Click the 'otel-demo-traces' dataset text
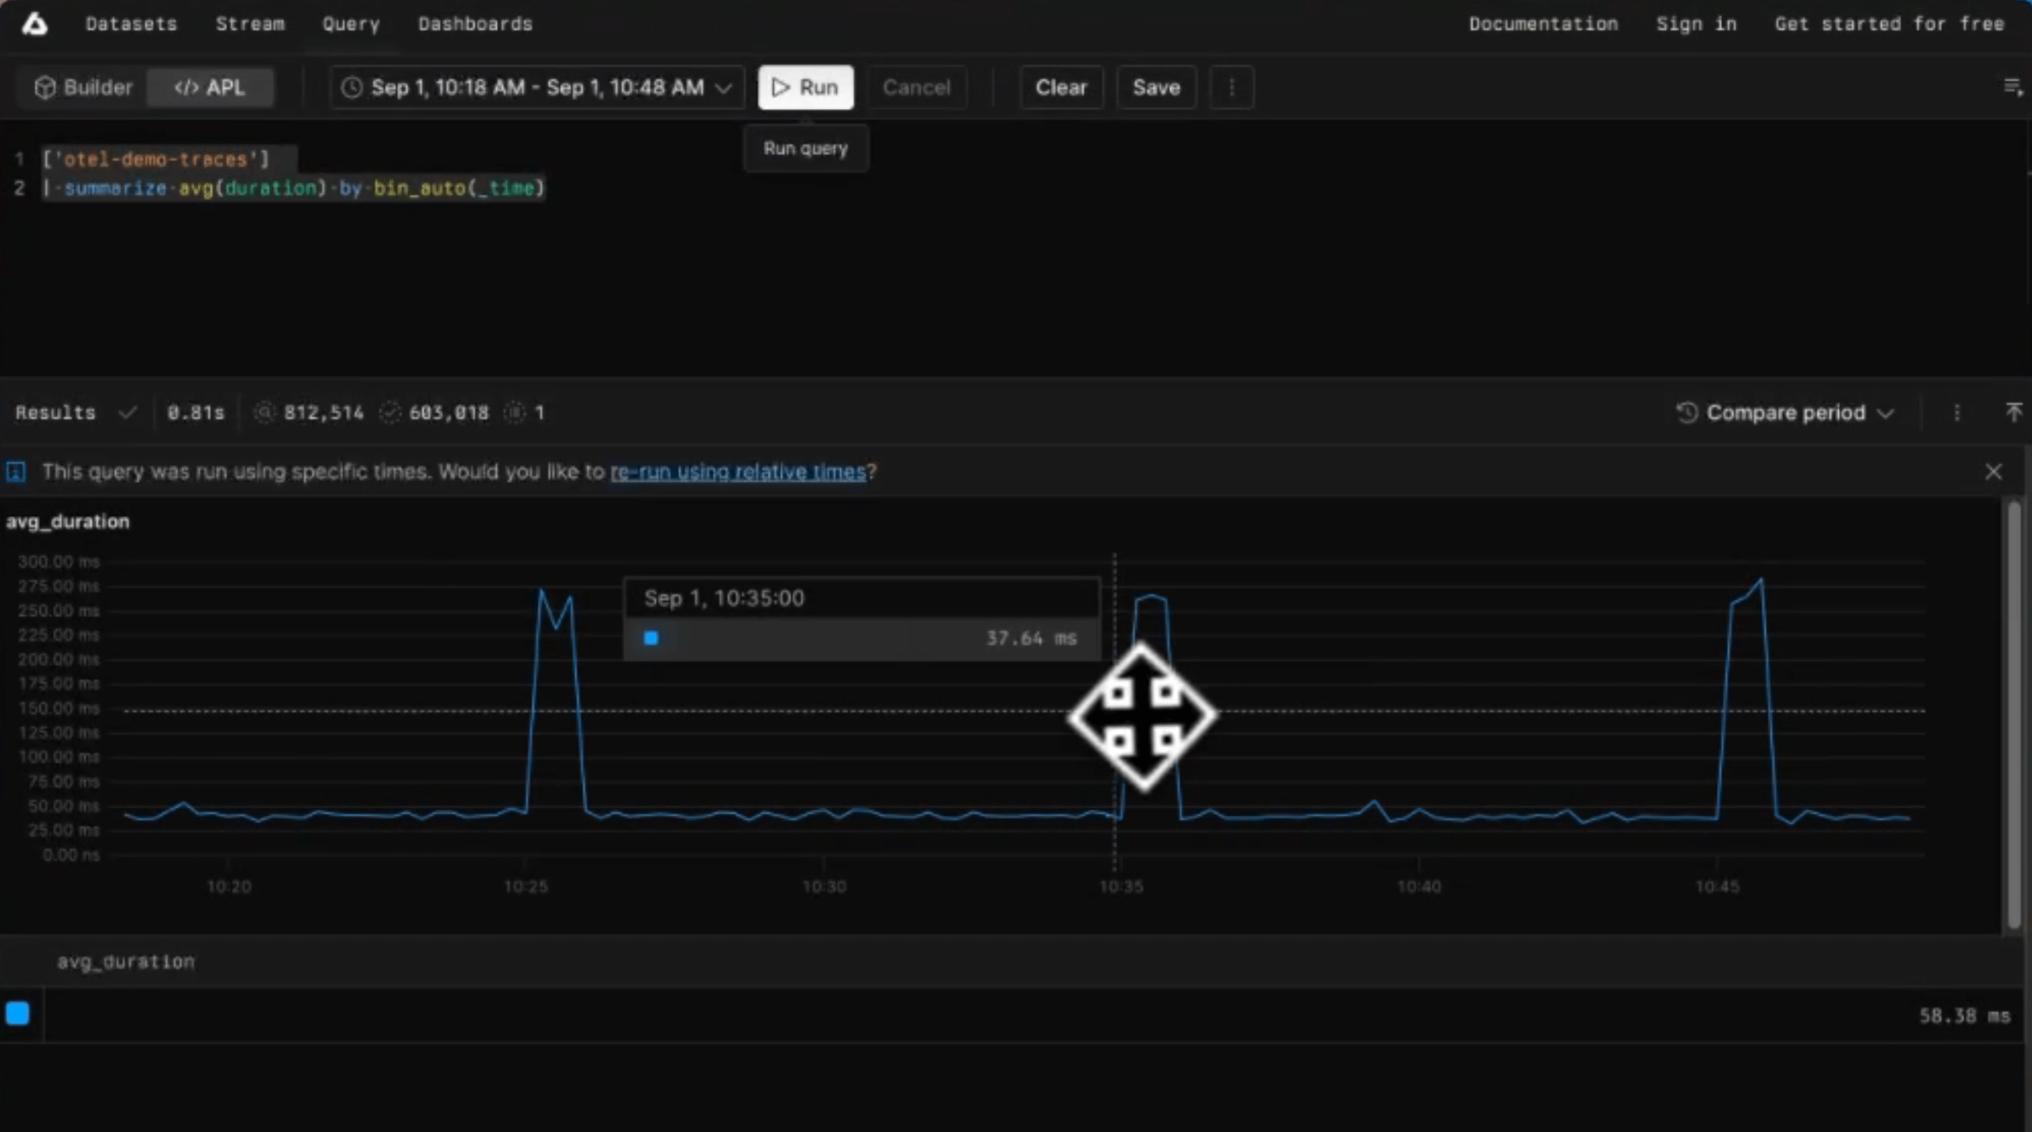The width and height of the screenshot is (2032, 1132). 156,160
